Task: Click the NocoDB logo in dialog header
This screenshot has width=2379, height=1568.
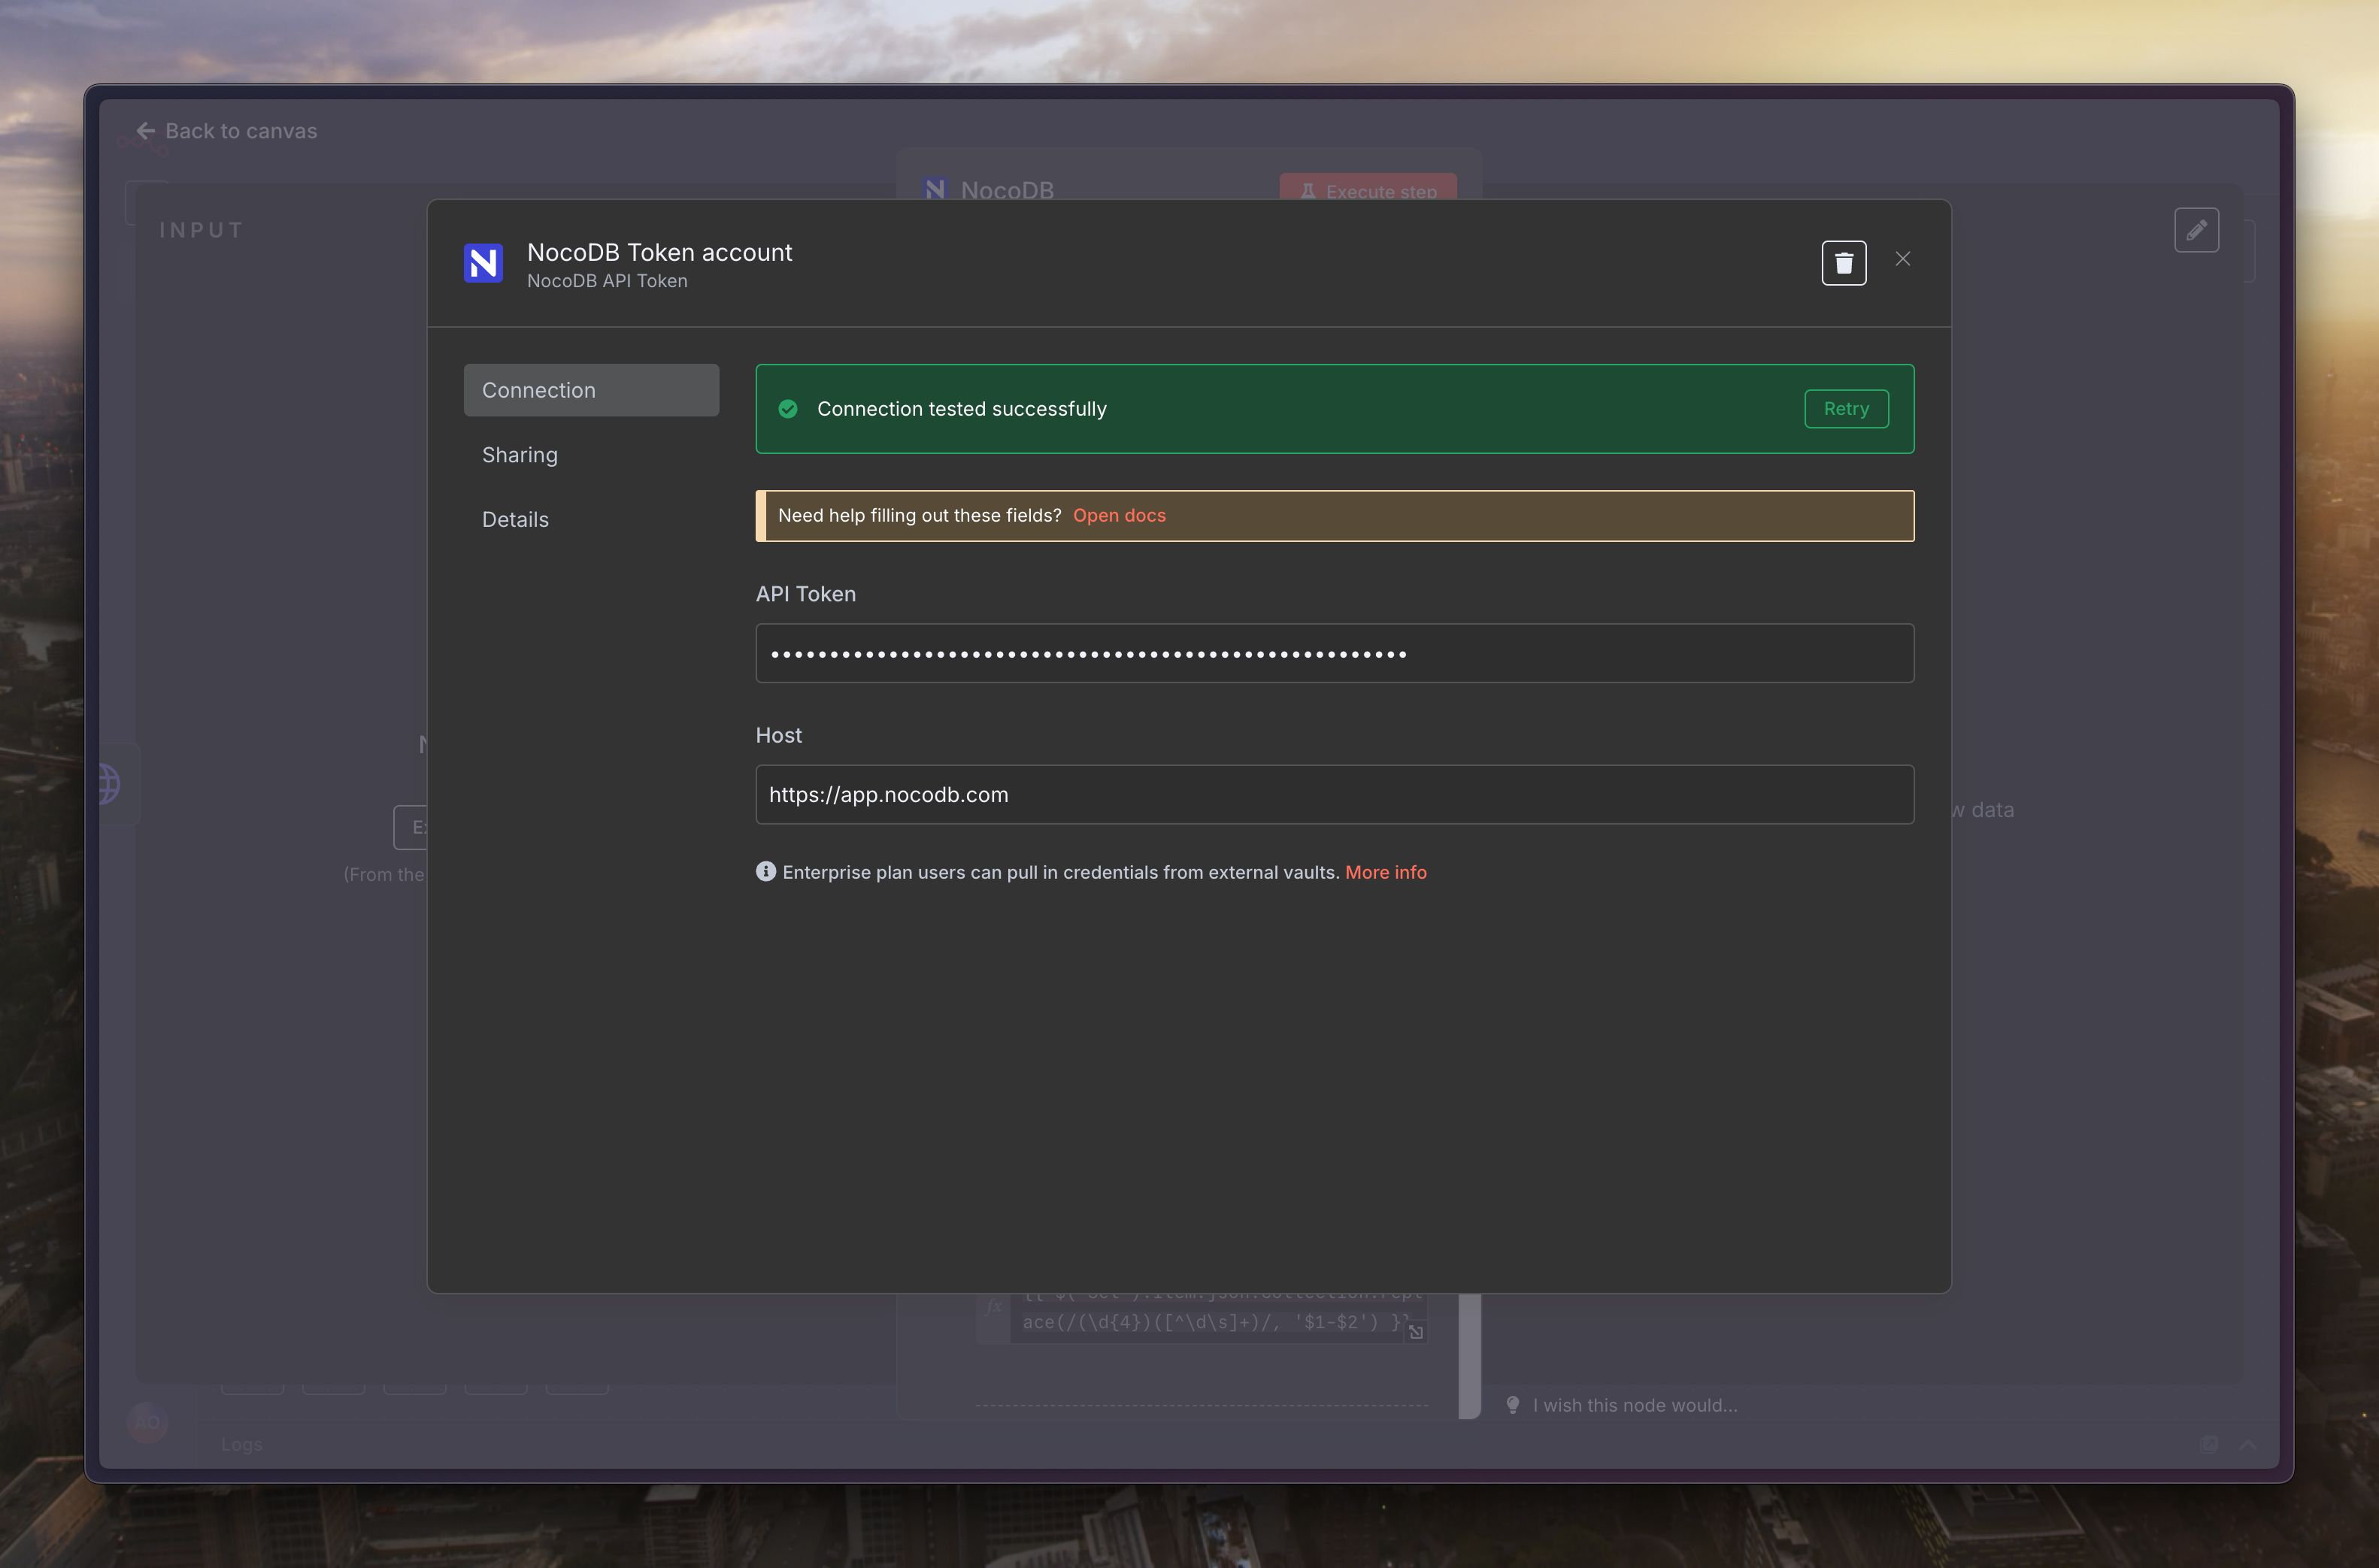Action: click(x=483, y=263)
